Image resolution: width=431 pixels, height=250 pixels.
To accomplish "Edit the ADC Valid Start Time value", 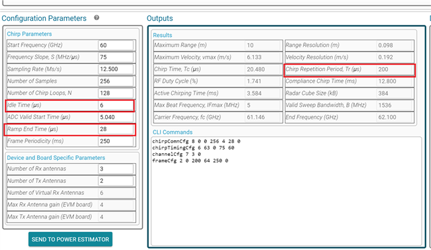I will point(116,117).
